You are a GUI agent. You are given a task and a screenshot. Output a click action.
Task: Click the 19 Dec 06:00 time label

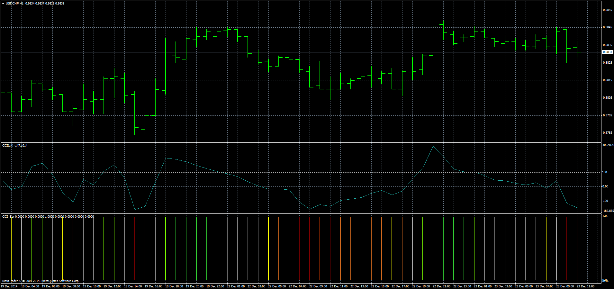(50, 286)
